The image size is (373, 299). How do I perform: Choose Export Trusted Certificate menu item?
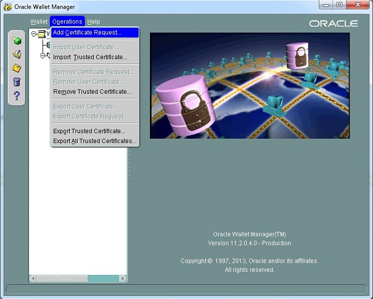coord(95,131)
